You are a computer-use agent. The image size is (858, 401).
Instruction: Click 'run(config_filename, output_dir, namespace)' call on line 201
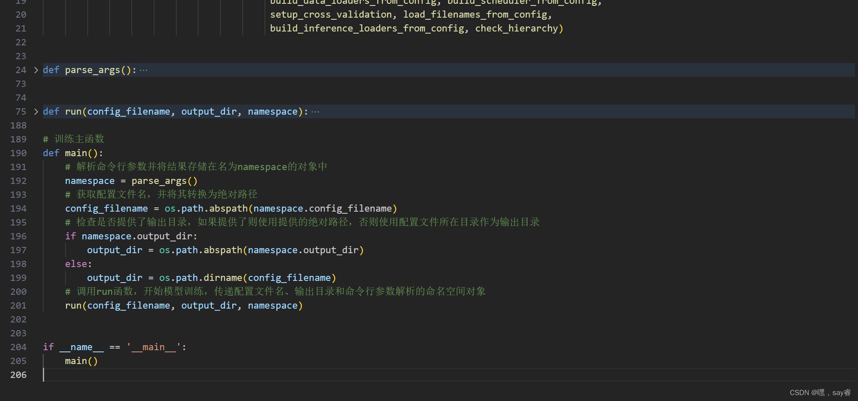coord(184,306)
